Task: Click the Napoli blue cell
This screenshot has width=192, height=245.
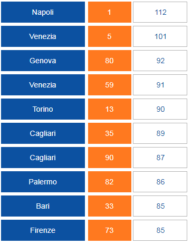Action: [x=43, y=12]
